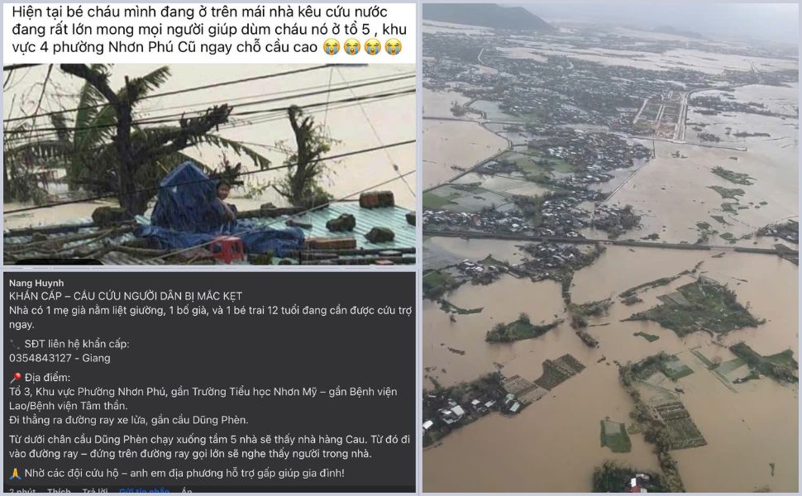Click the red plastic stool on roof

[227, 249]
